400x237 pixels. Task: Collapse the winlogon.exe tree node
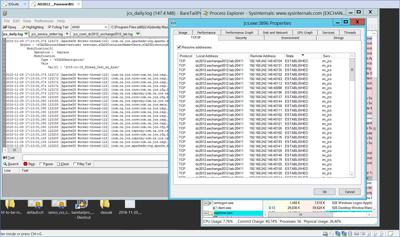[x=206, y=203]
